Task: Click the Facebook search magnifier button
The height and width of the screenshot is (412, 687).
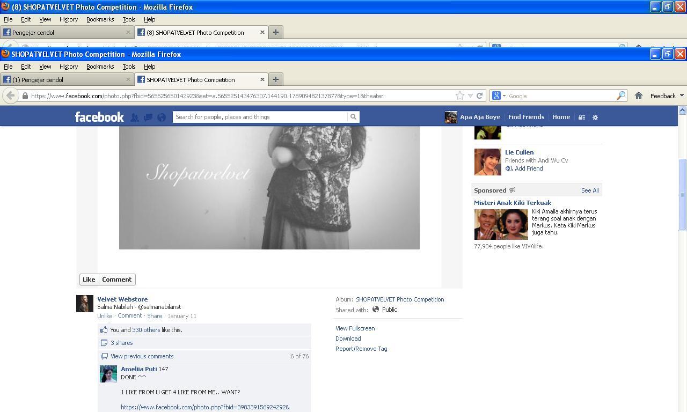Action: point(353,117)
